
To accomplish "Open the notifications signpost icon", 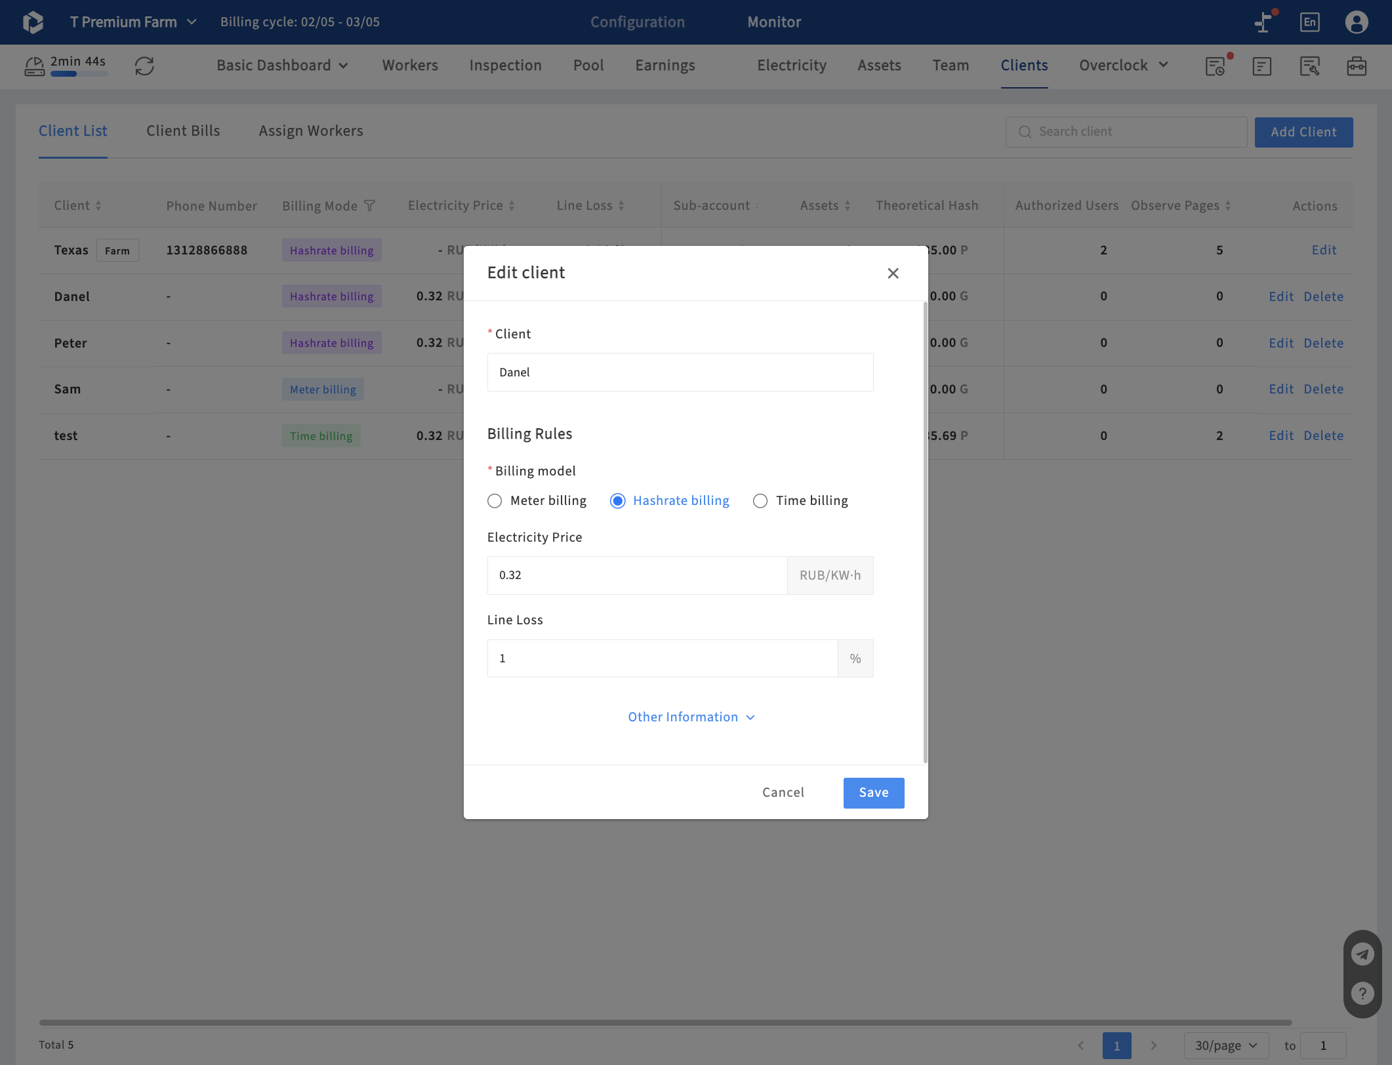I will coord(1264,22).
